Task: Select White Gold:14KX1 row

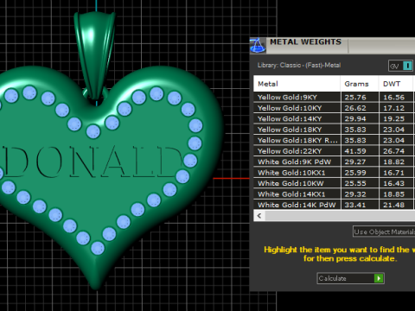Action: coord(335,194)
